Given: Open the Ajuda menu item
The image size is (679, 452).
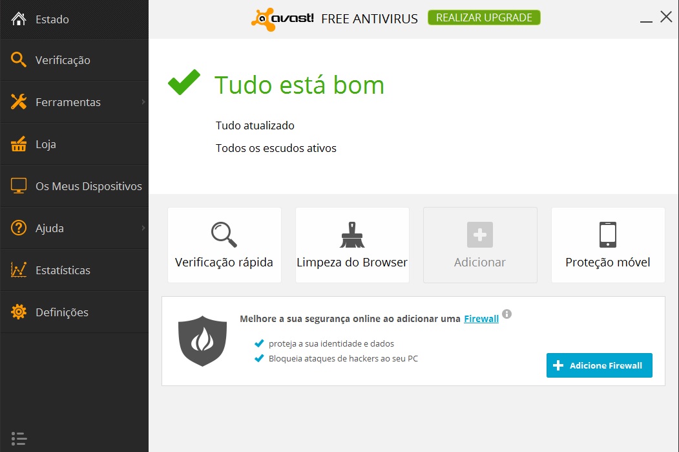Looking at the screenshot, I should tap(74, 228).
